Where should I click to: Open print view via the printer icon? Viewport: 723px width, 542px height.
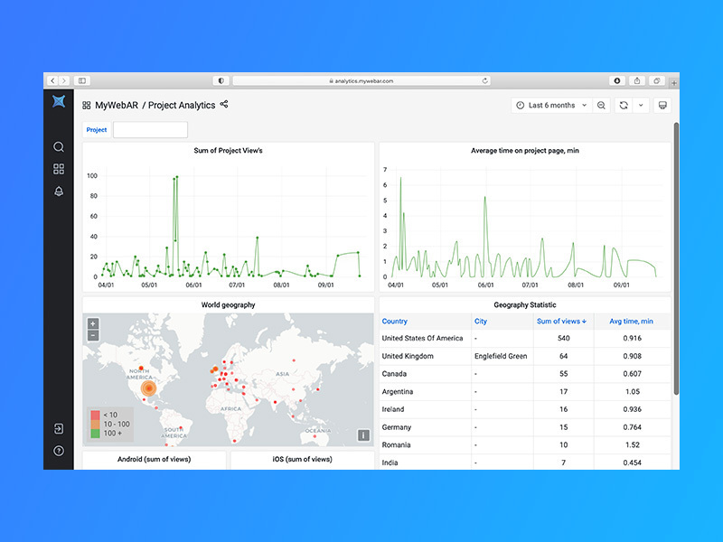(x=662, y=105)
